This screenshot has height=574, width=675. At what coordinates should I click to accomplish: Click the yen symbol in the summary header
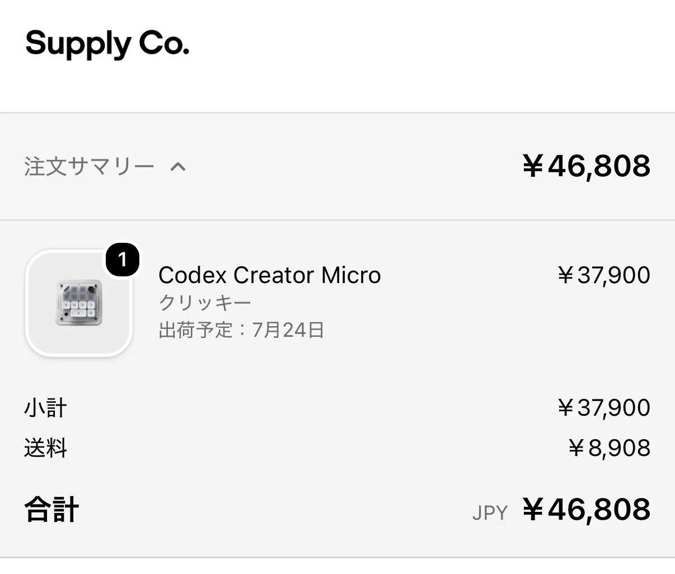(533, 166)
